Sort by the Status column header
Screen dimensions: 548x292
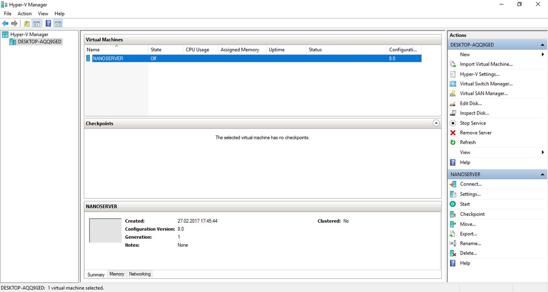click(346, 50)
